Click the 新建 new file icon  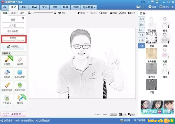(x=150, y=7)
